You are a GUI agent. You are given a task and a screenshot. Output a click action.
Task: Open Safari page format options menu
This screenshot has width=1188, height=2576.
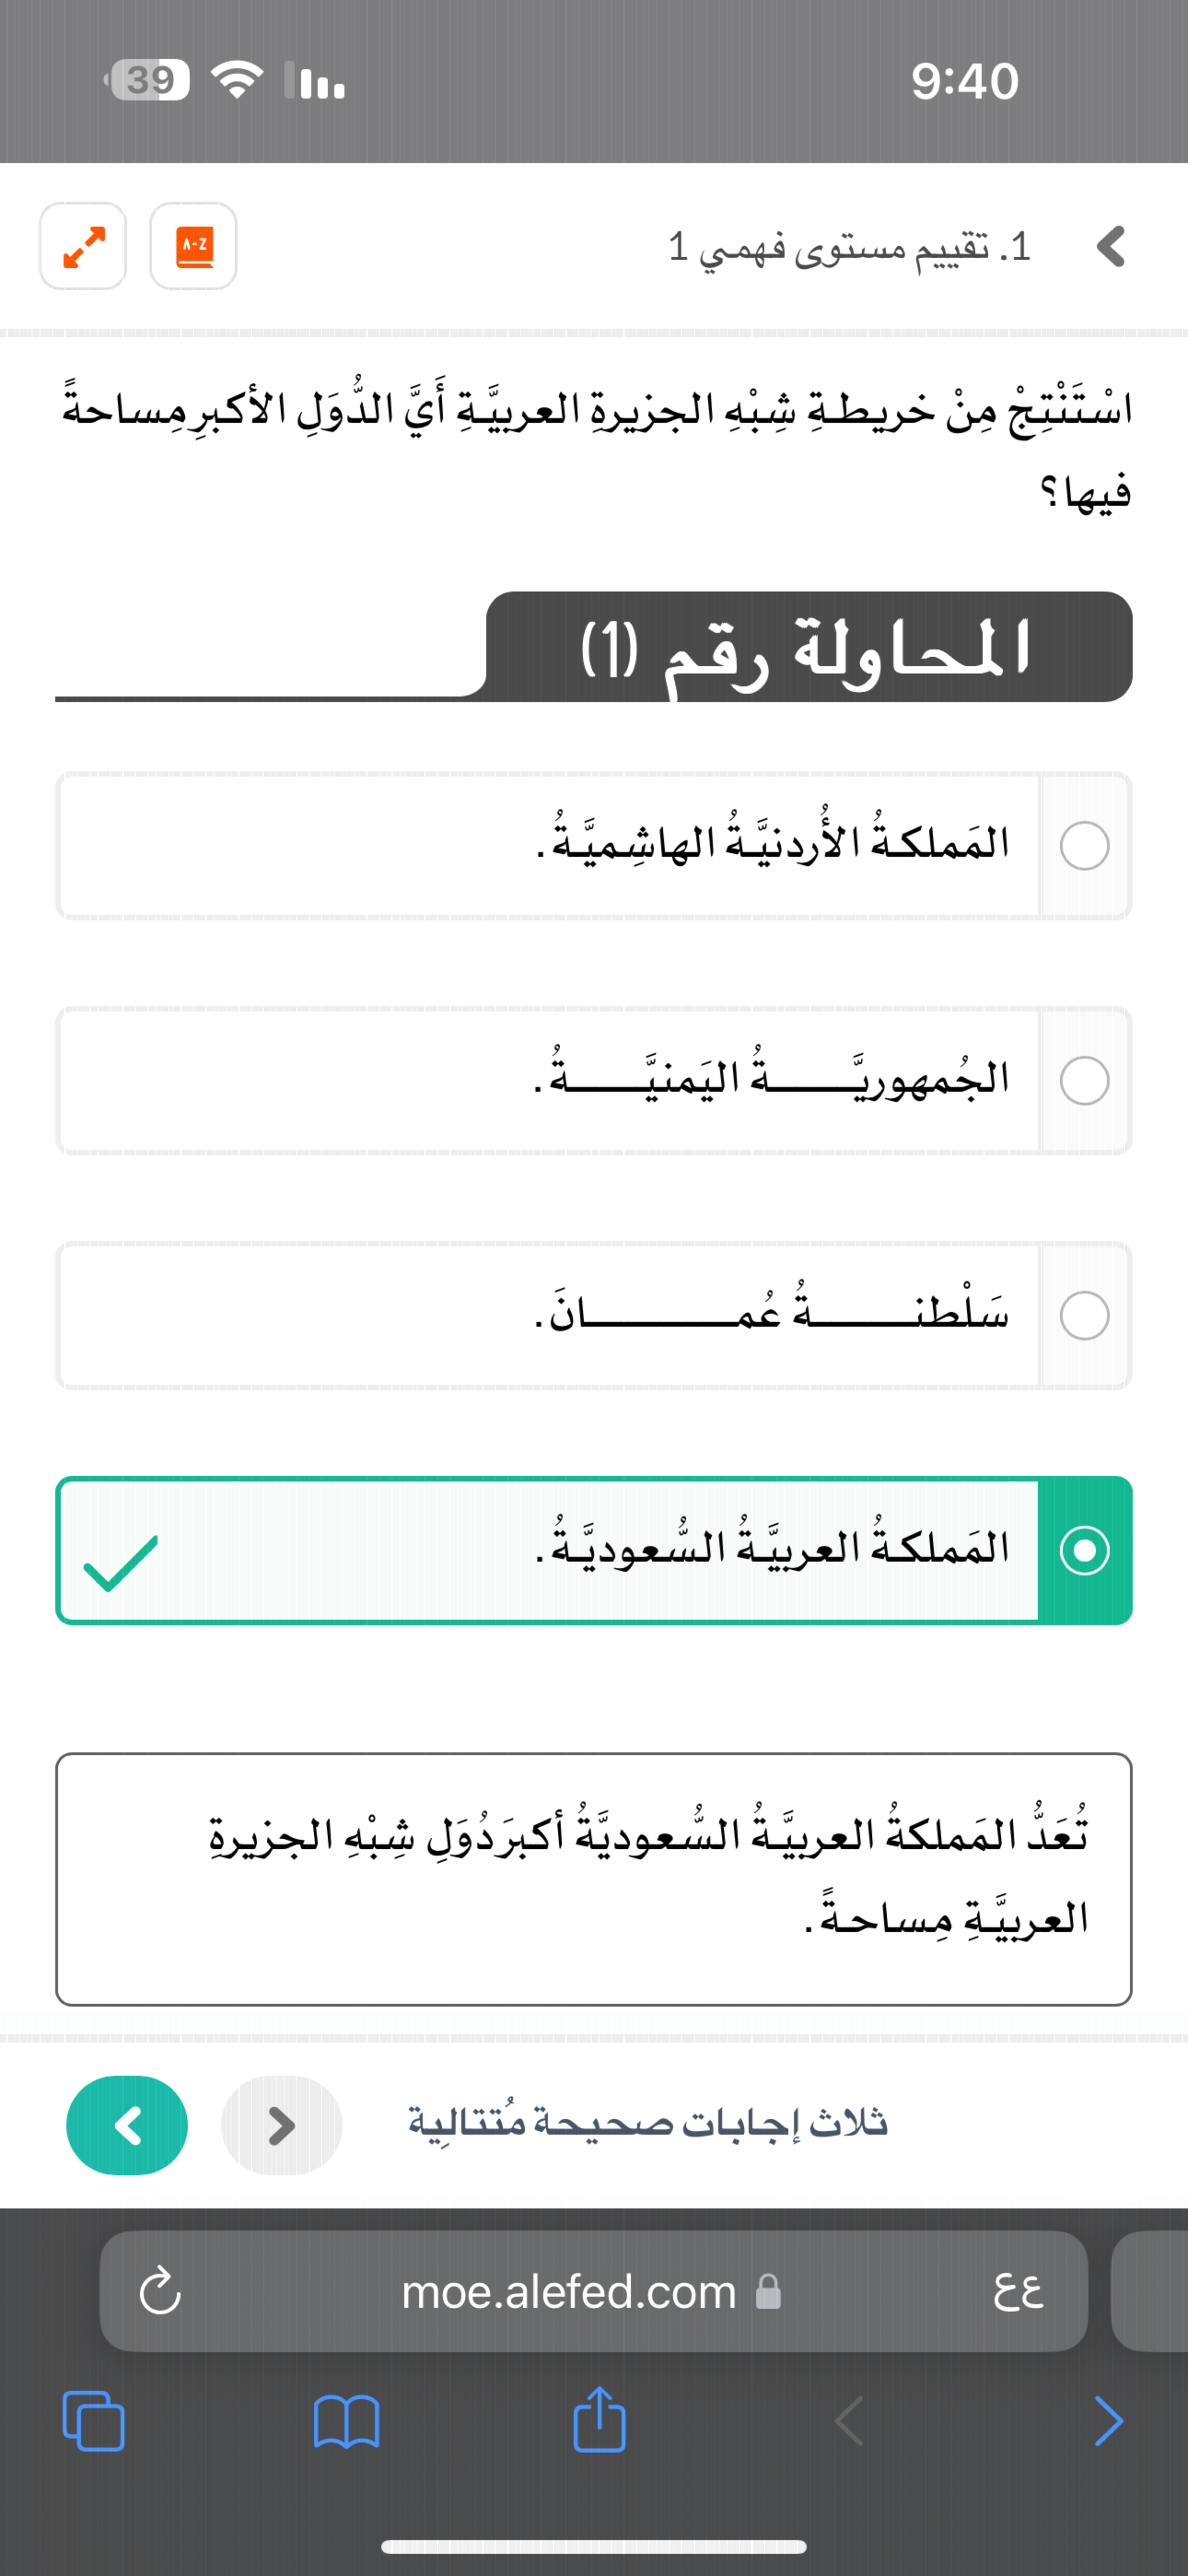click(x=1018, y=2291)
